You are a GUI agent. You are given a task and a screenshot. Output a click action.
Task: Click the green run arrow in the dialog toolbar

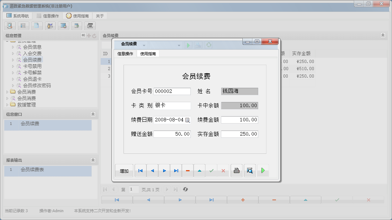[263, 171]
